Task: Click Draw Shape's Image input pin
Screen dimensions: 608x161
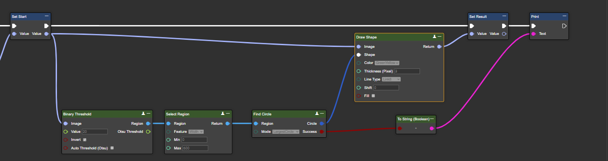Action: point(359,47)
